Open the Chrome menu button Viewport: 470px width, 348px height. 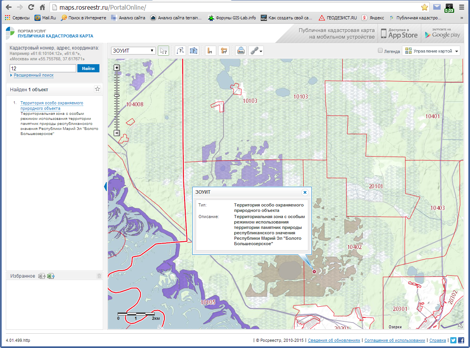tap(461, 7)
